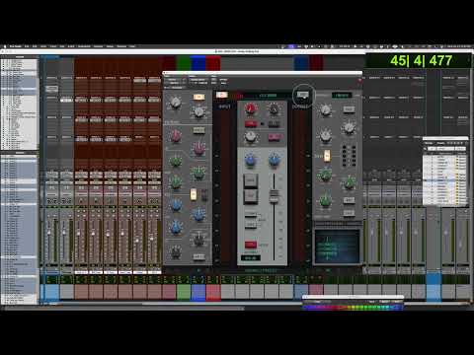Toggle yellow switch on left EQ panel

click(194, 194)
